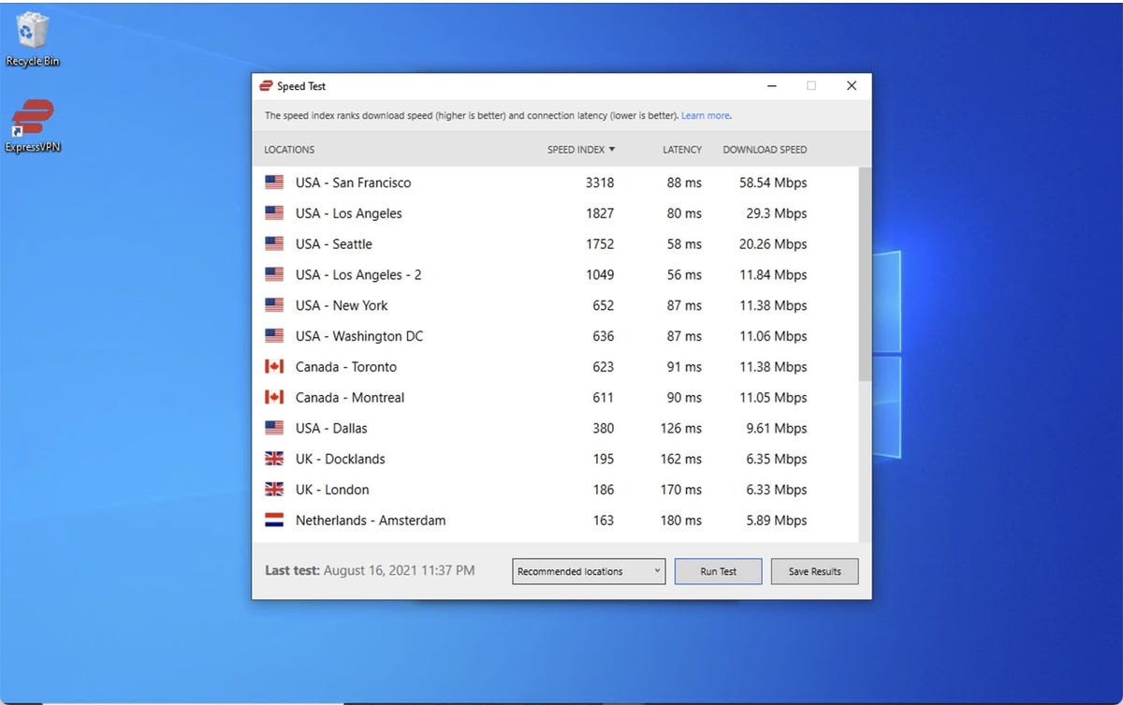Open the Learn more link
Viewport: 1123px width, 705px height.
pos(706,116)
